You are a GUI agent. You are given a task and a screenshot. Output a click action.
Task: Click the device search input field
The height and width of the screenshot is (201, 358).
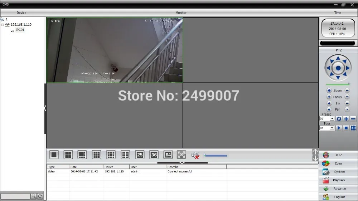[x=15, y=196]
